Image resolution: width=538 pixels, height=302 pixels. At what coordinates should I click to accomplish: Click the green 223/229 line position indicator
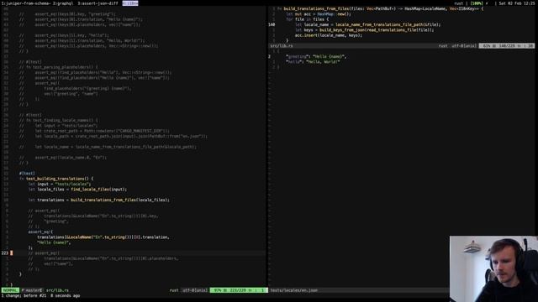click(239, 290)
